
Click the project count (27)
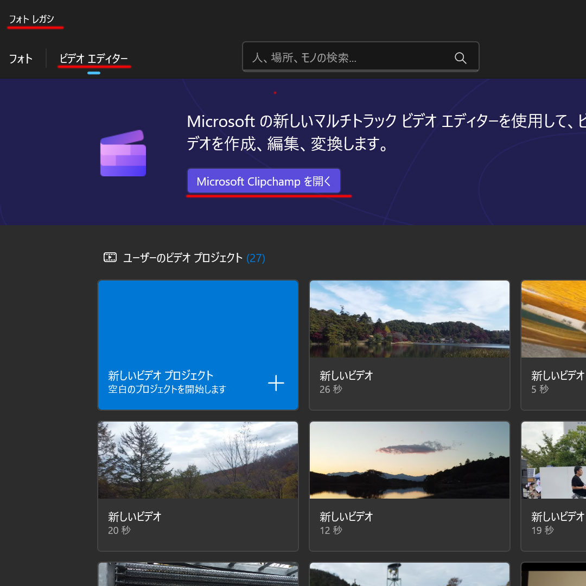click(256, 258)
